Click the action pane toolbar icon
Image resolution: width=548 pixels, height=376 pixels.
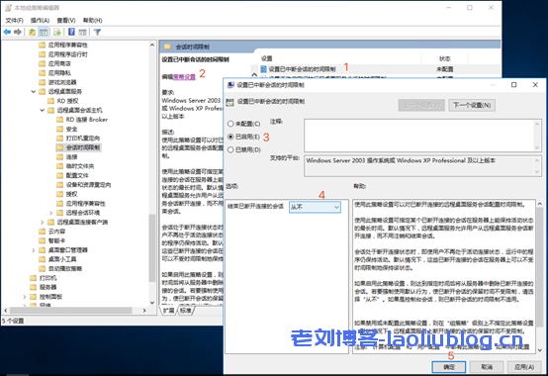(82, 32)
